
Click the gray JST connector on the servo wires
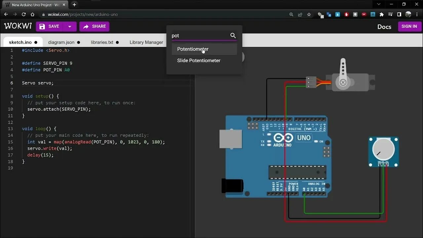pyautogui.click(x=311, y=82)
